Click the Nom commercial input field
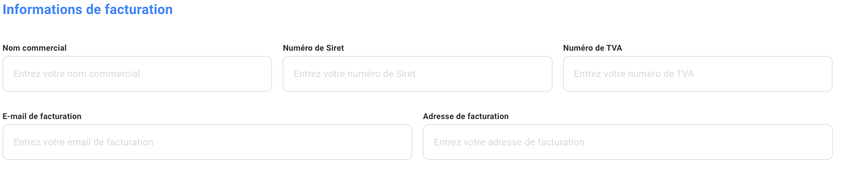Image resolution: width=846 pixels, height=172 pixels. 137,74
